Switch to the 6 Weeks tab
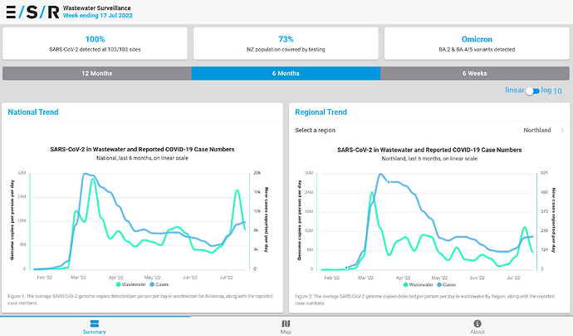This screenshot has width=573, height=336. 476,73
